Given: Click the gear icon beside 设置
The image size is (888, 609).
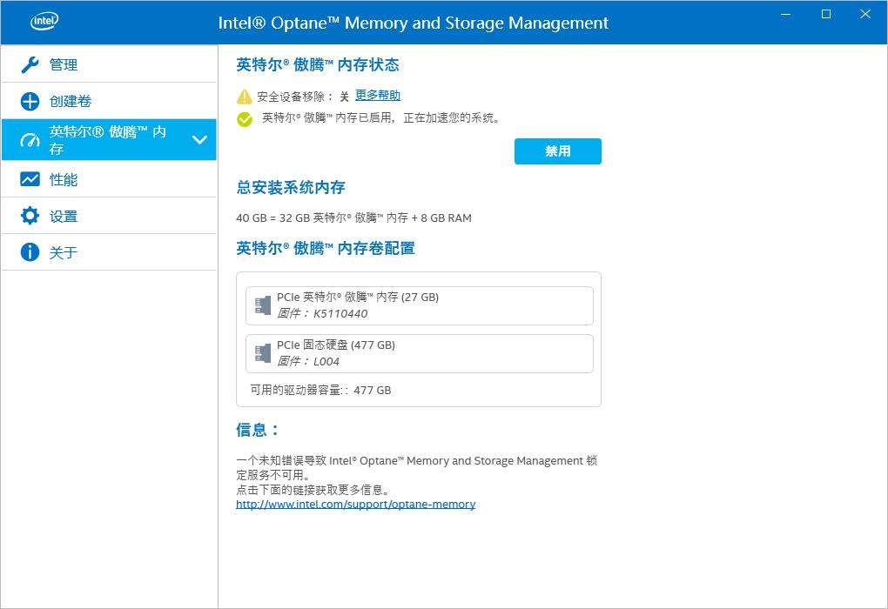Looking at the screenshot, I should tap(30, 216).
